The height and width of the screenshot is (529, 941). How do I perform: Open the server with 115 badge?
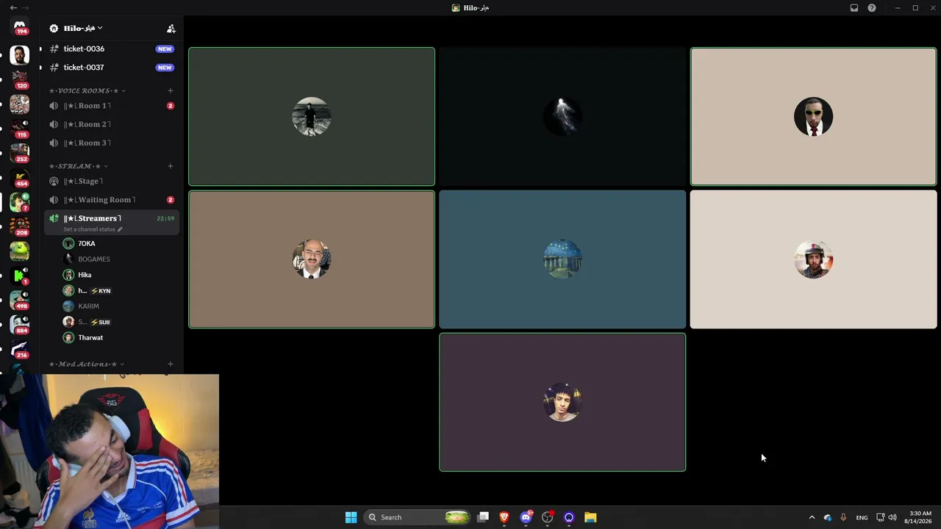click(20, 128)
